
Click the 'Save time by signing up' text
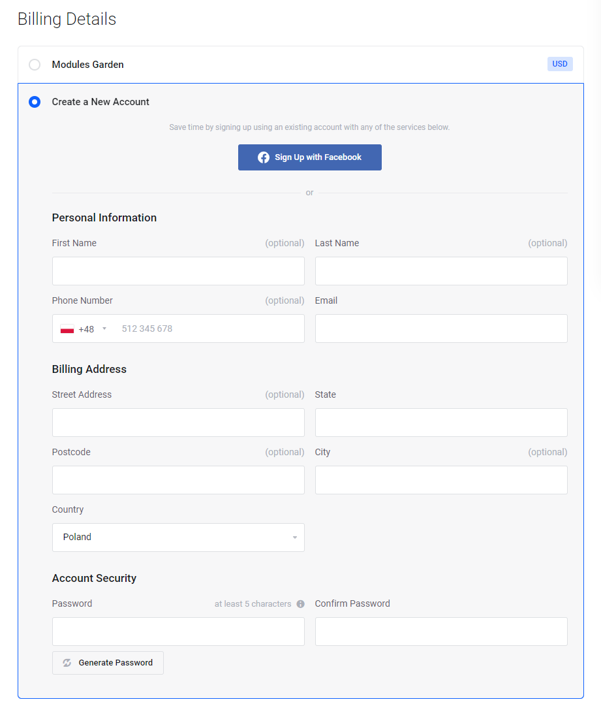309,127
